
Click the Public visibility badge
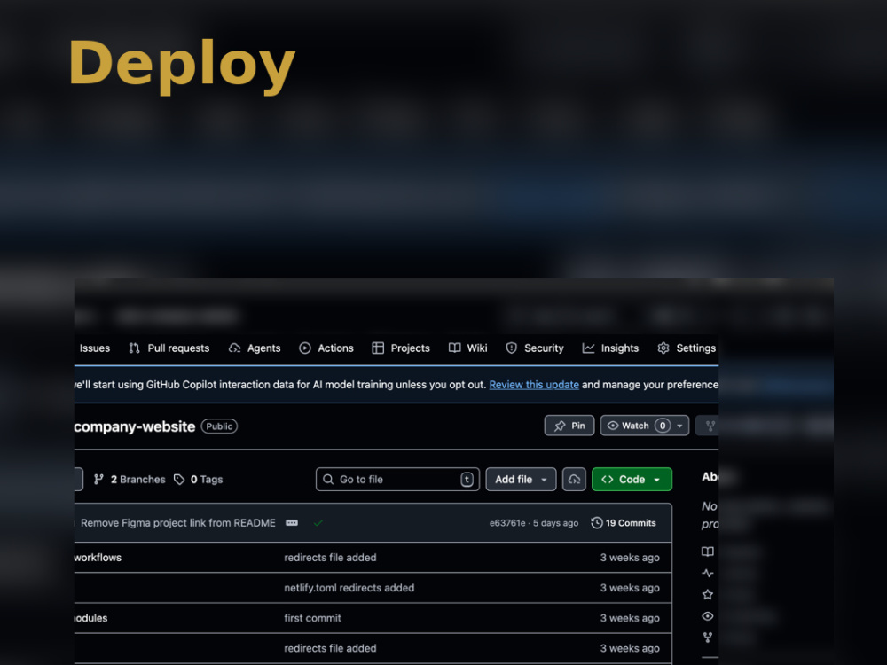(219, 426)
